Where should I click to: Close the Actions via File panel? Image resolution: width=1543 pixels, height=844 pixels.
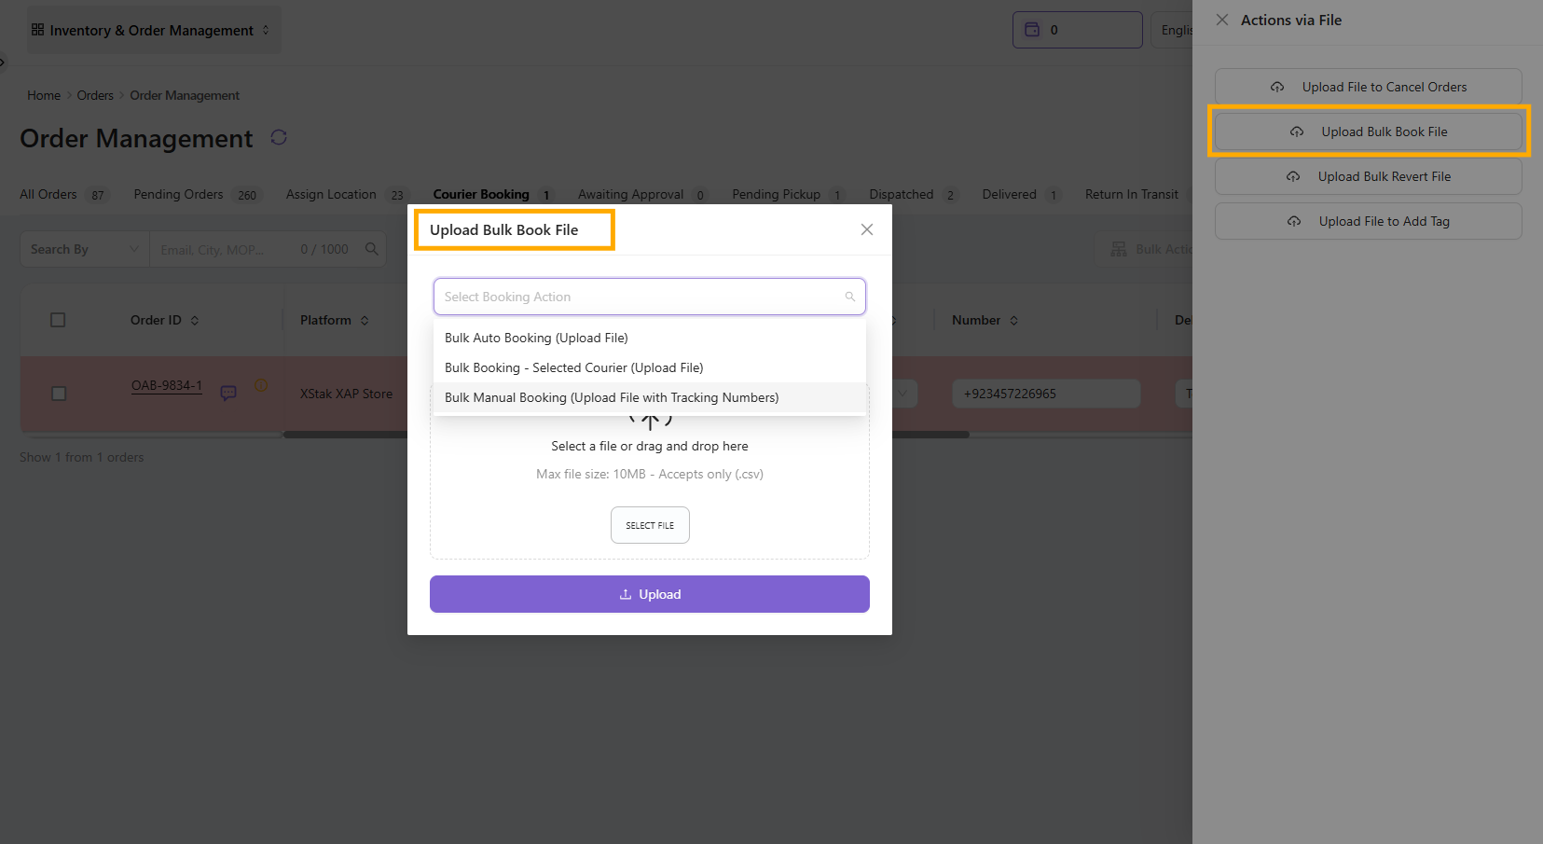pyautogui.click(x=1222, y=20)
